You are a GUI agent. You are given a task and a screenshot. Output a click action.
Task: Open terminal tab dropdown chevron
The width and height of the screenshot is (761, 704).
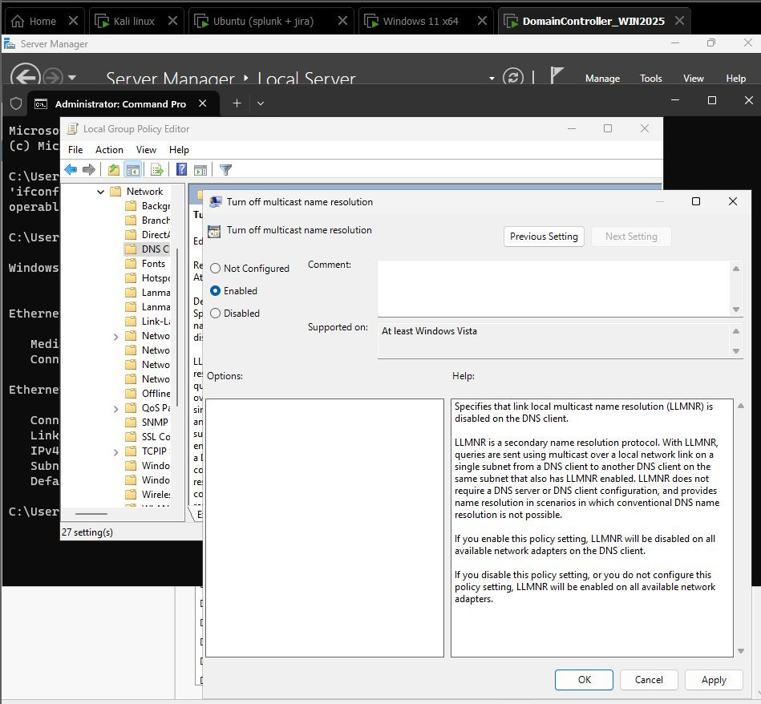click(x=261, y=103)
